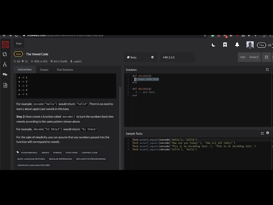Click the 'def decode(s)' code line
Screen dimensions: 273x205
click(x=142, y=89)
